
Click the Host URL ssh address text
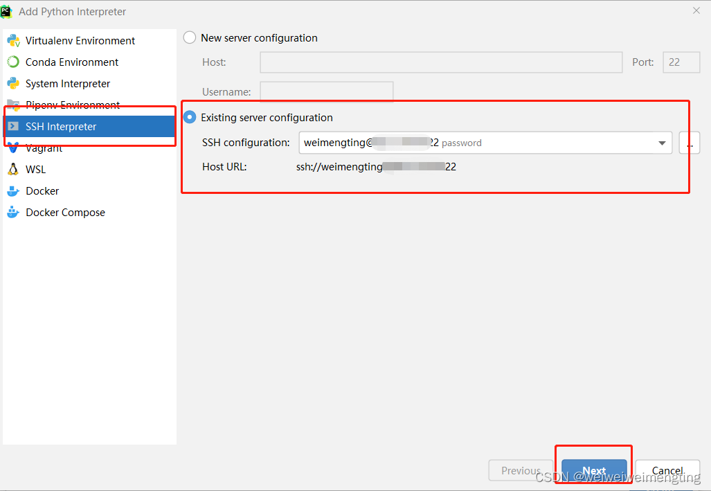point(376,167)
